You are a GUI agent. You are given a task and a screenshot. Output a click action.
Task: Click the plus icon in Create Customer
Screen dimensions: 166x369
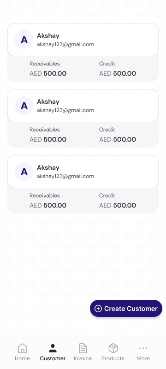coord(98,309)
